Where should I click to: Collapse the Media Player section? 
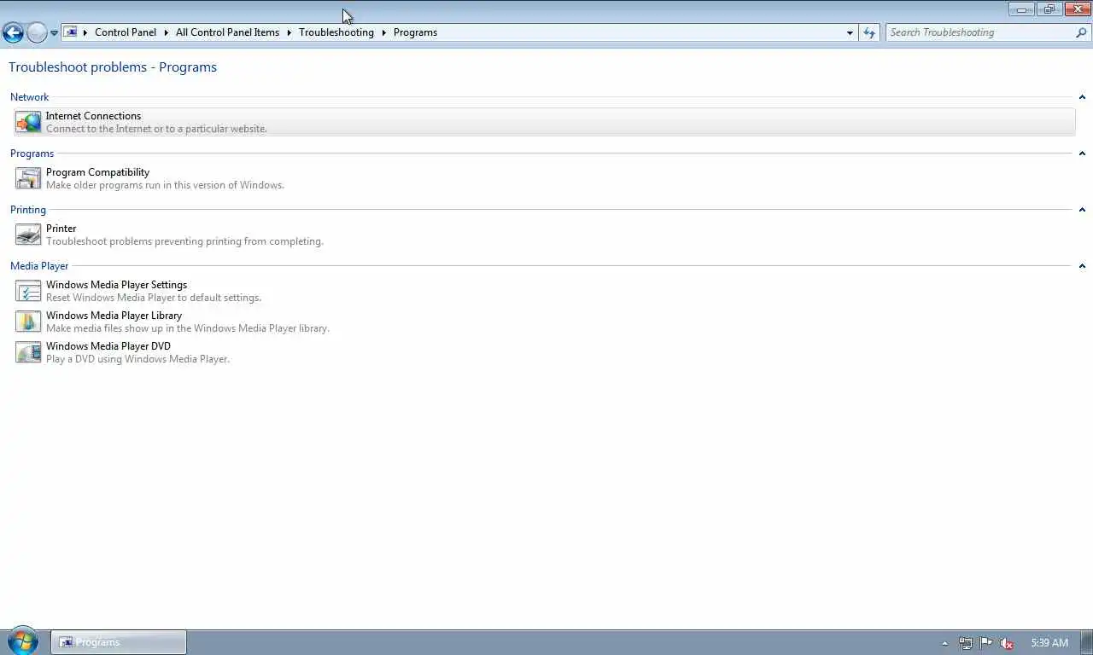click(1082, 266)
